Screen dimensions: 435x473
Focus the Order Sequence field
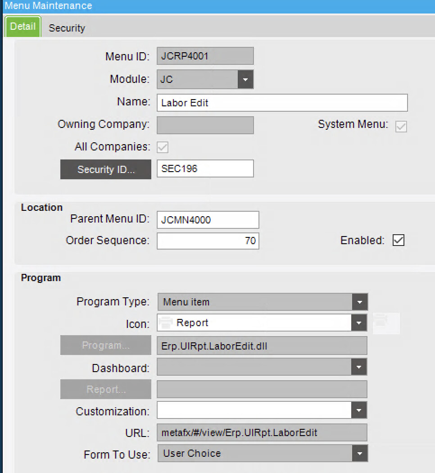208,241
